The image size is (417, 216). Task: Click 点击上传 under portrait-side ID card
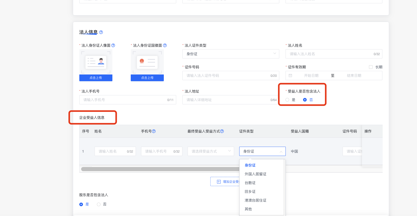point(96,78)
